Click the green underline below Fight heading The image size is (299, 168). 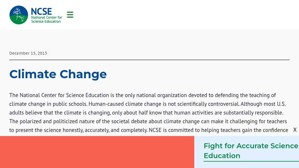point(251,161)
